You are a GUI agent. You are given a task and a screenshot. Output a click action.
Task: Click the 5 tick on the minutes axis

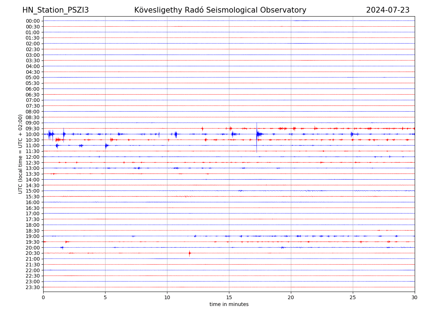click(x=105, y=298)
